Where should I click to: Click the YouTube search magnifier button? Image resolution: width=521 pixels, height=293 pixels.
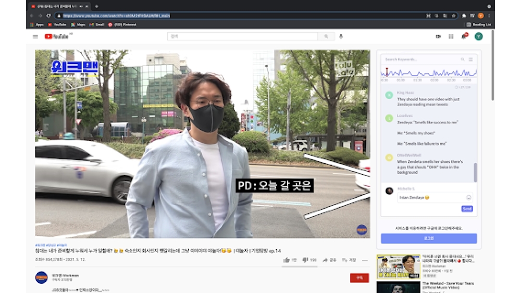tap(326, 36)
